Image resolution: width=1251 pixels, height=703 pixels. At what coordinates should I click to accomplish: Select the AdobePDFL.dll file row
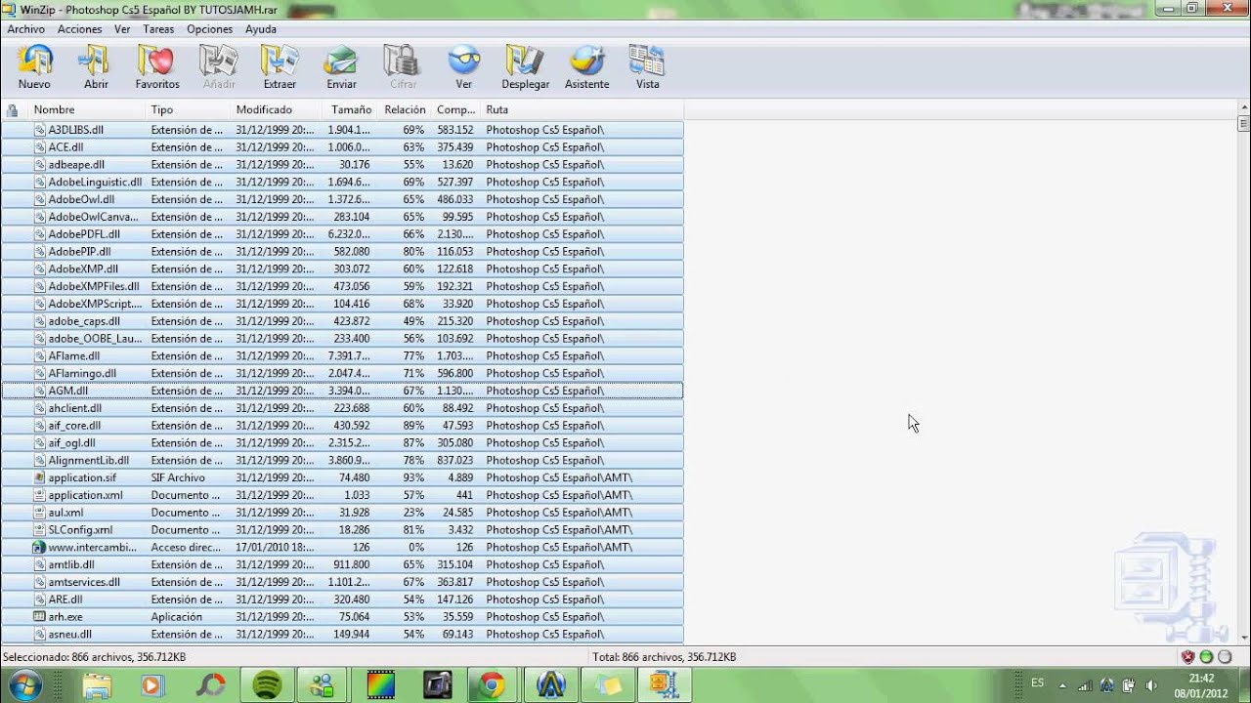click(342, 234)
